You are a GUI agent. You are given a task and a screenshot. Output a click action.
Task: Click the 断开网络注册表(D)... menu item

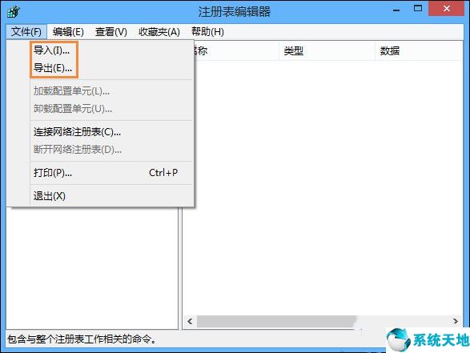pos(111,149)
